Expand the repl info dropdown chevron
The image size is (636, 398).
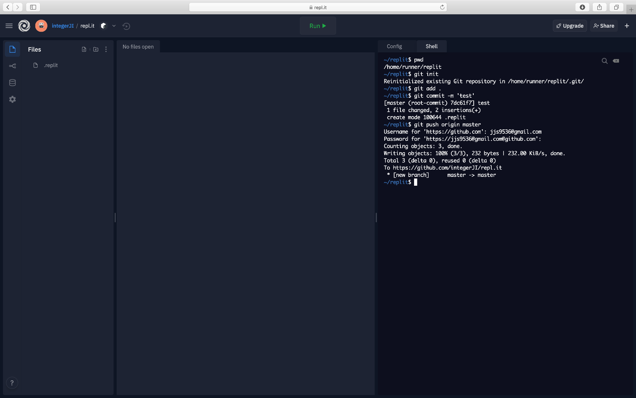pos(114,26)
